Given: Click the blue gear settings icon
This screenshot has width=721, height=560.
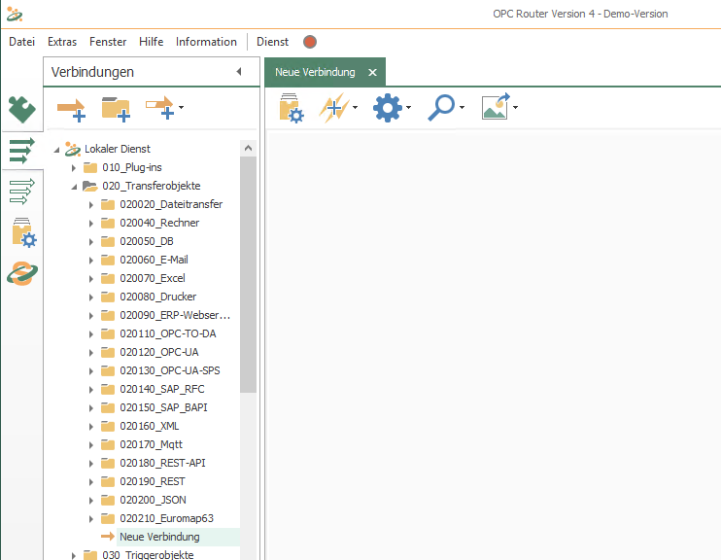Looking at the screenshot, I should pos(387,108).
